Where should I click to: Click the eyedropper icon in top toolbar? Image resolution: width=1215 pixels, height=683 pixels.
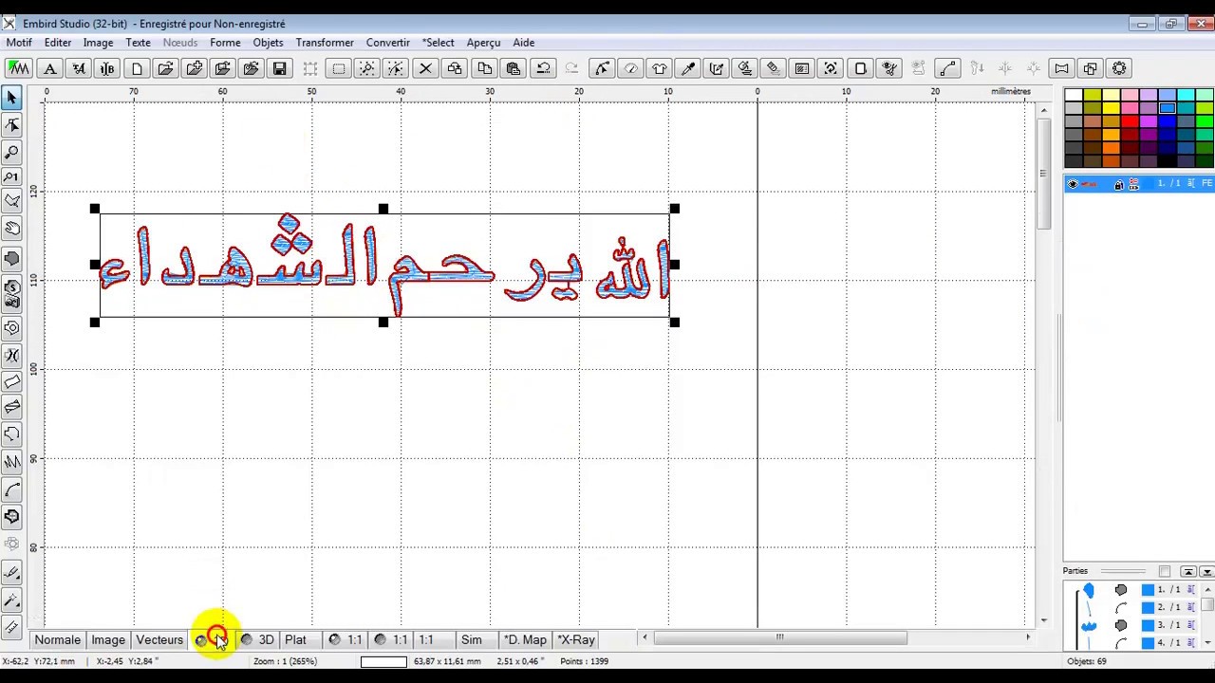(x=688, y=68)
